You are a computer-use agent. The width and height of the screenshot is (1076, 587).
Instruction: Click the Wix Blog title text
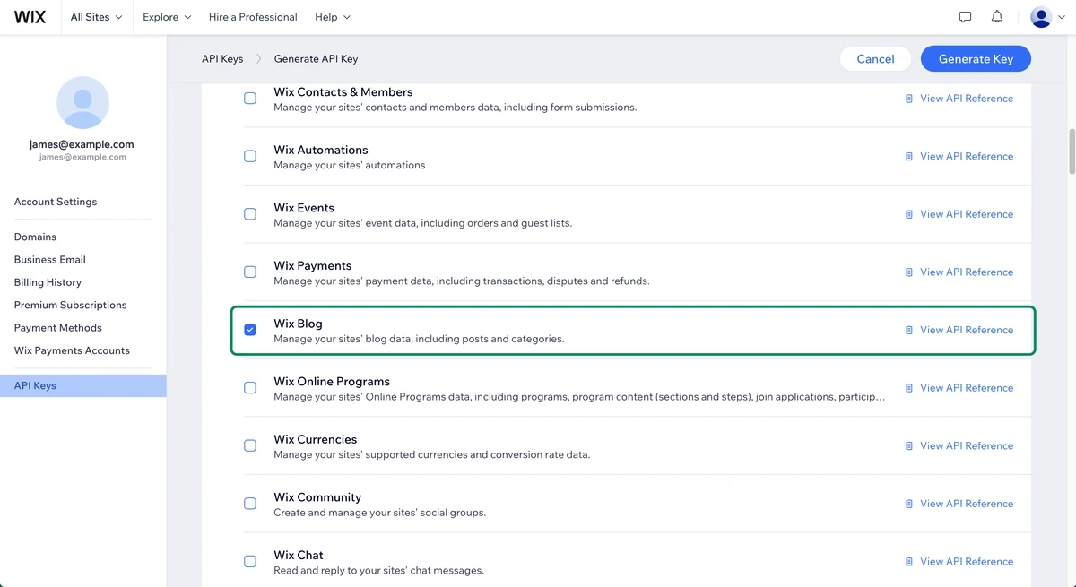(x=298, y=324)
